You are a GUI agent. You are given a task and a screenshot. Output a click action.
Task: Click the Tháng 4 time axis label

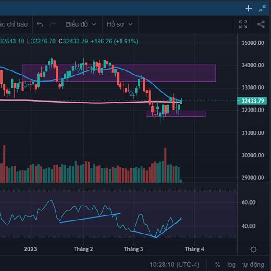[194, 249]
